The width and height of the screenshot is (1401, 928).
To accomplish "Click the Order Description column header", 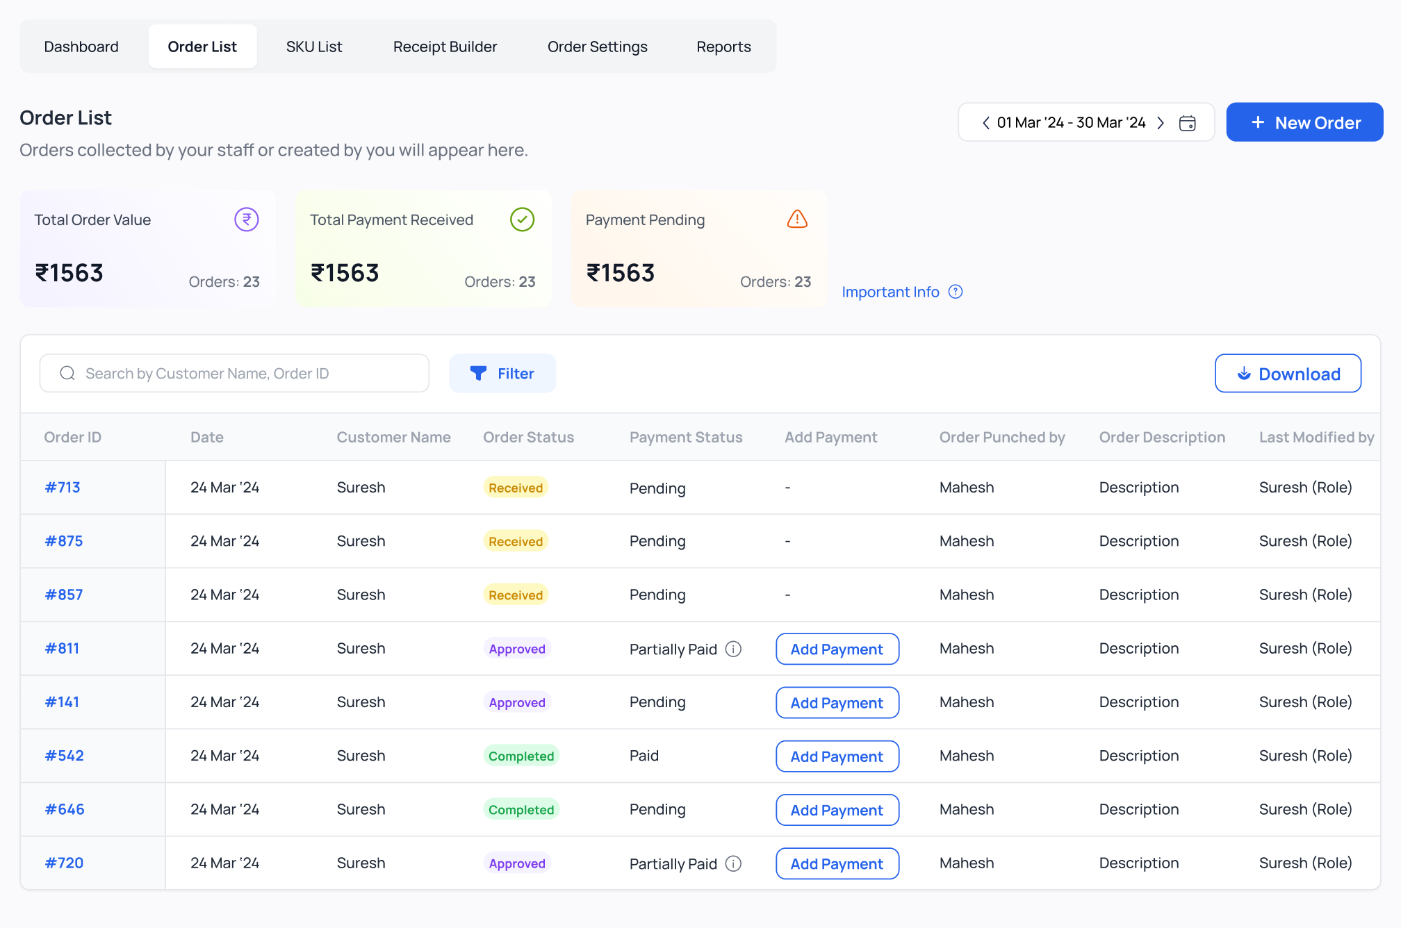I will pos(1162,437).
